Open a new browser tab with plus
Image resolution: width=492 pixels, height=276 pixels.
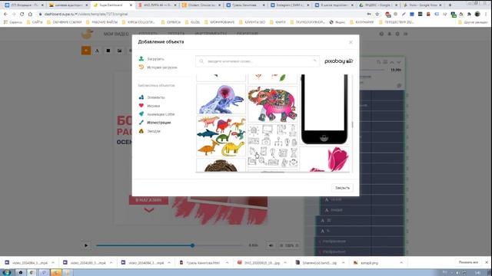pos(450,5)
